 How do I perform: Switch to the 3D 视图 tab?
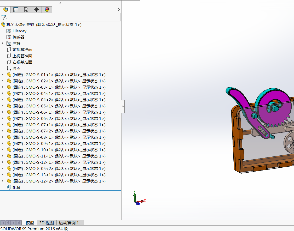47,223
